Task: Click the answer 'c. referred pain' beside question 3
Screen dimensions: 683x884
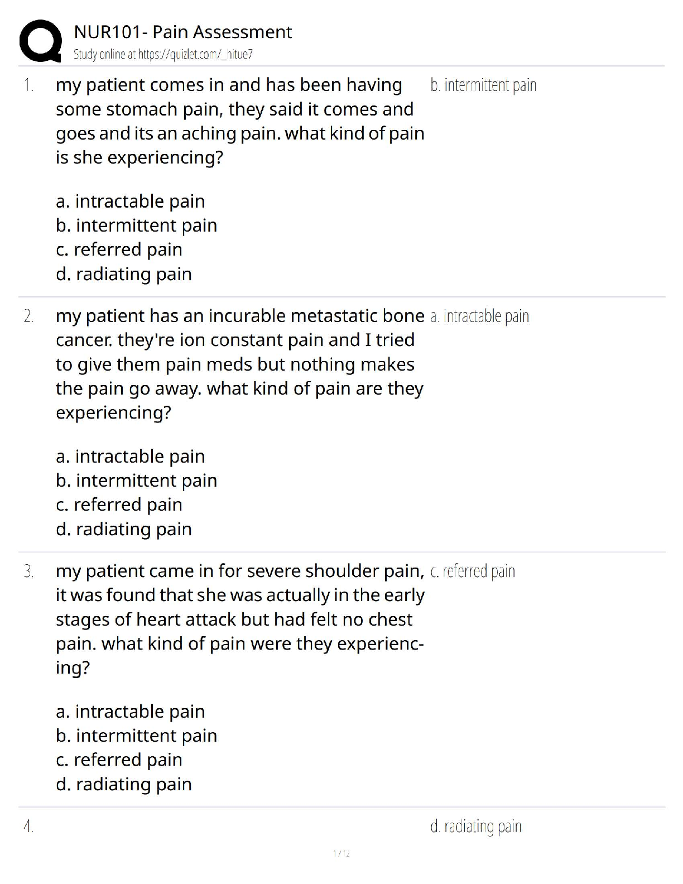Action: [473, 571]
